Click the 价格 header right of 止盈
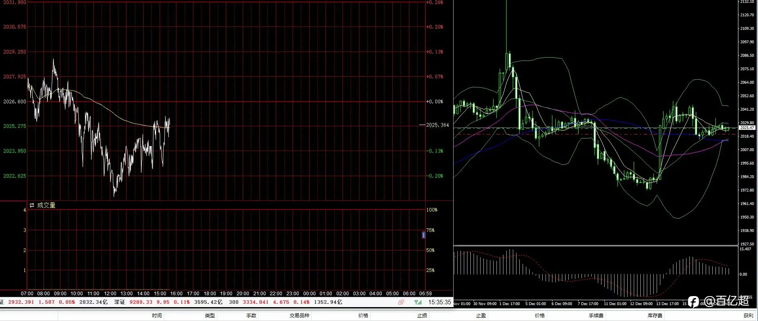 [x=540, y=316]
